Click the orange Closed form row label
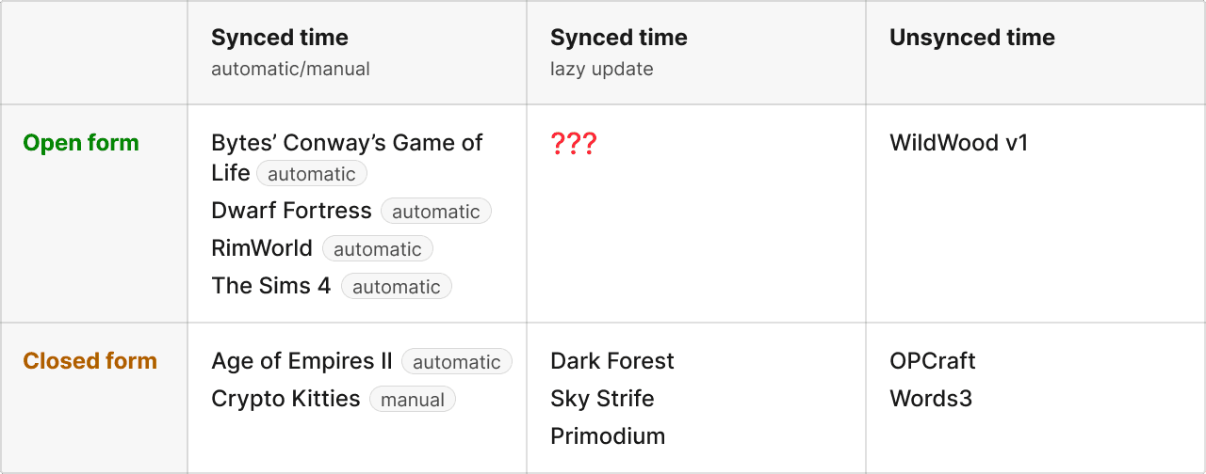The image size is (1206, 474). pyautogui.click(x=90, y=361)
